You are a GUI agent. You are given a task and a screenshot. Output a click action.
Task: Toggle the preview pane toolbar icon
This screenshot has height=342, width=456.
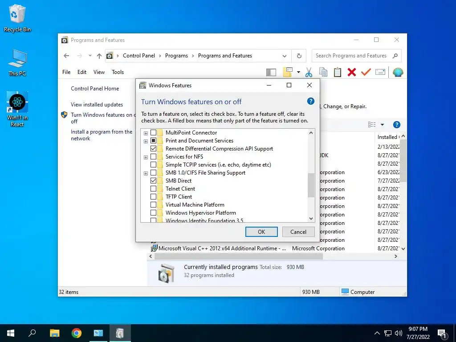[x=271, y=72]
